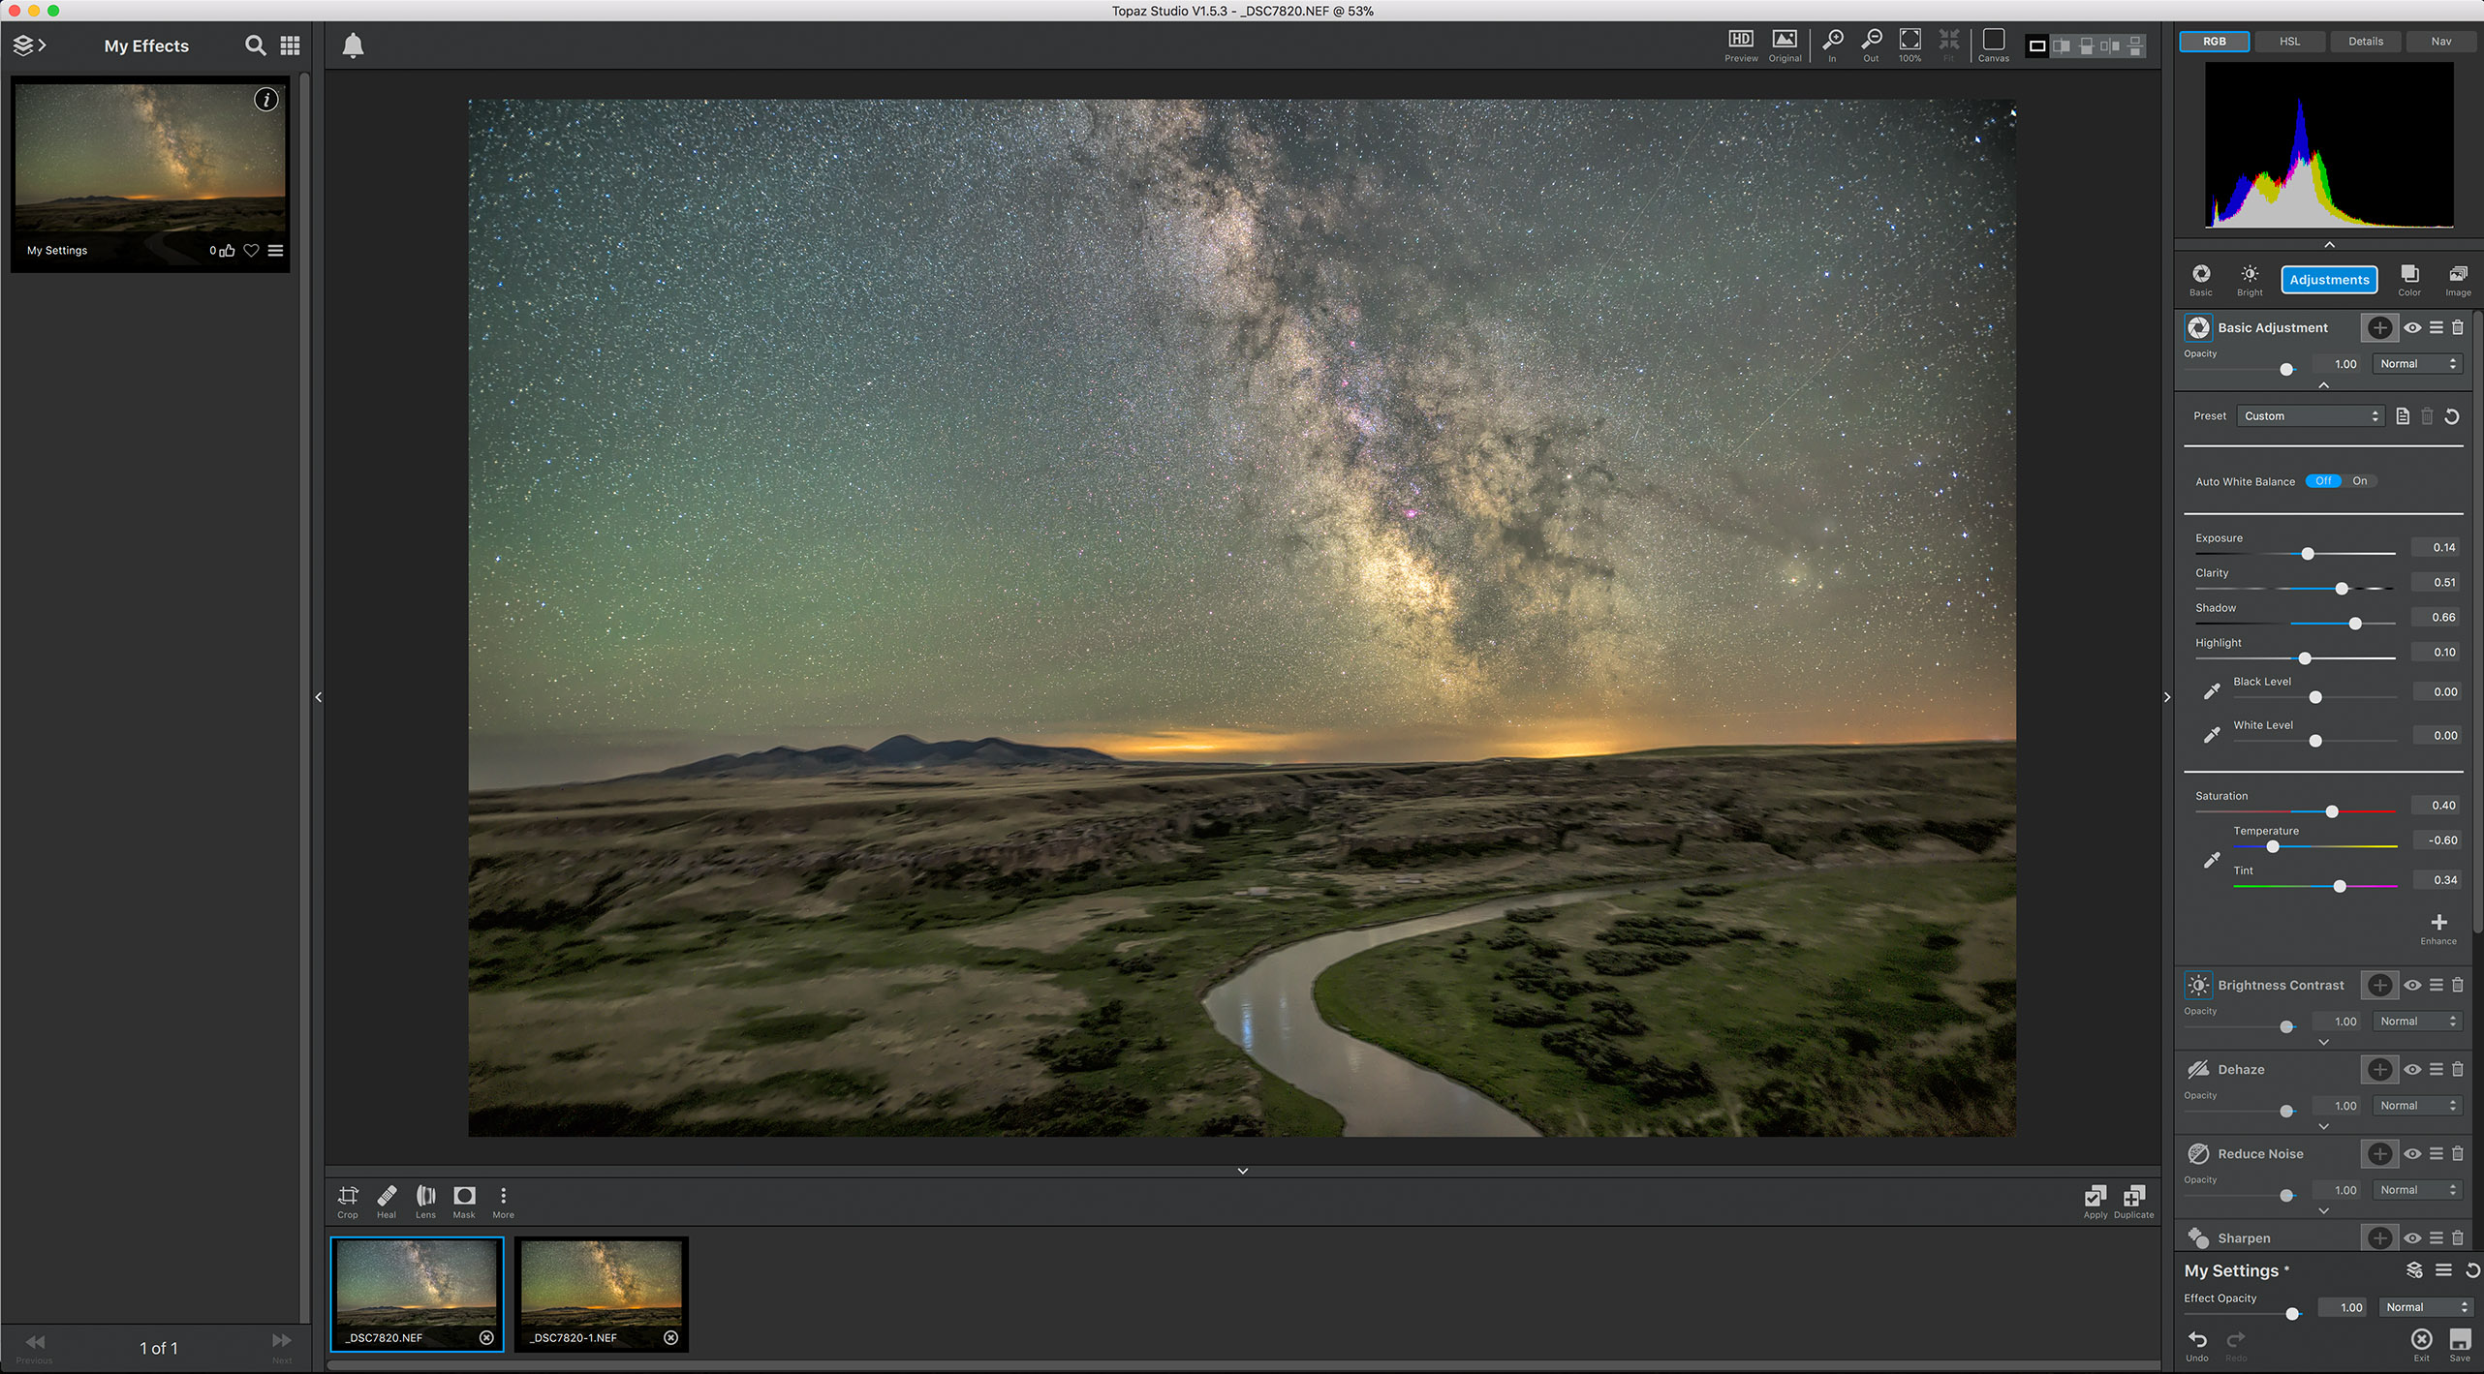
Task: Click the Exposure slider handle
Action: coord(2308,554)
